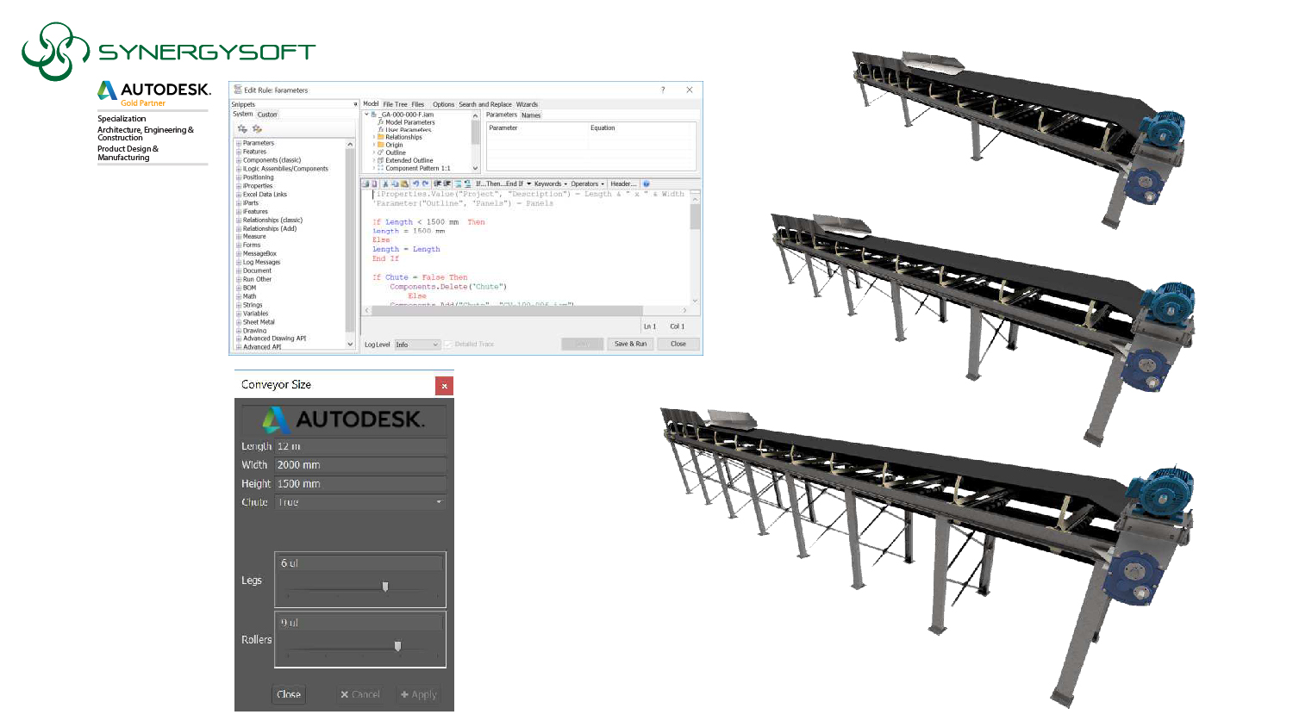Image resolution: width=1293 pixels, height=727 pixels.
Task: Click the blue help icon after Header
Action: tap(646, 183)
